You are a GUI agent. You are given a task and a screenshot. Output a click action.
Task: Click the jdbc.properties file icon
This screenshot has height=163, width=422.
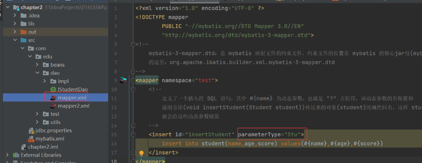(x=31, y=131)
